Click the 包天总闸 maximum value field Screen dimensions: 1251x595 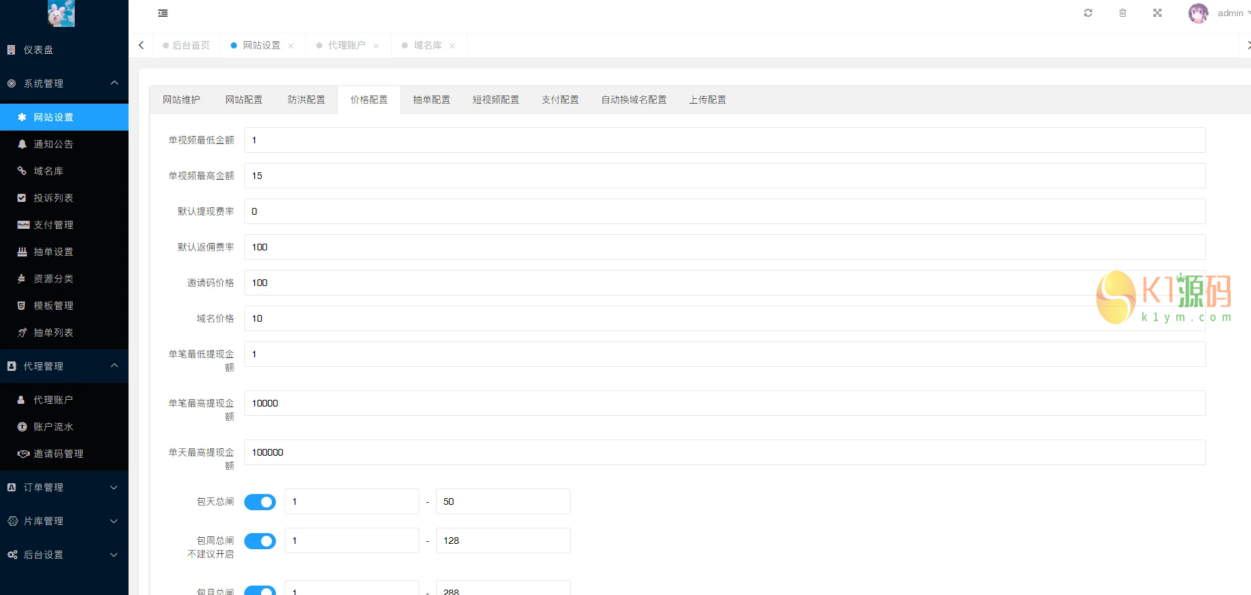(503, 501)
